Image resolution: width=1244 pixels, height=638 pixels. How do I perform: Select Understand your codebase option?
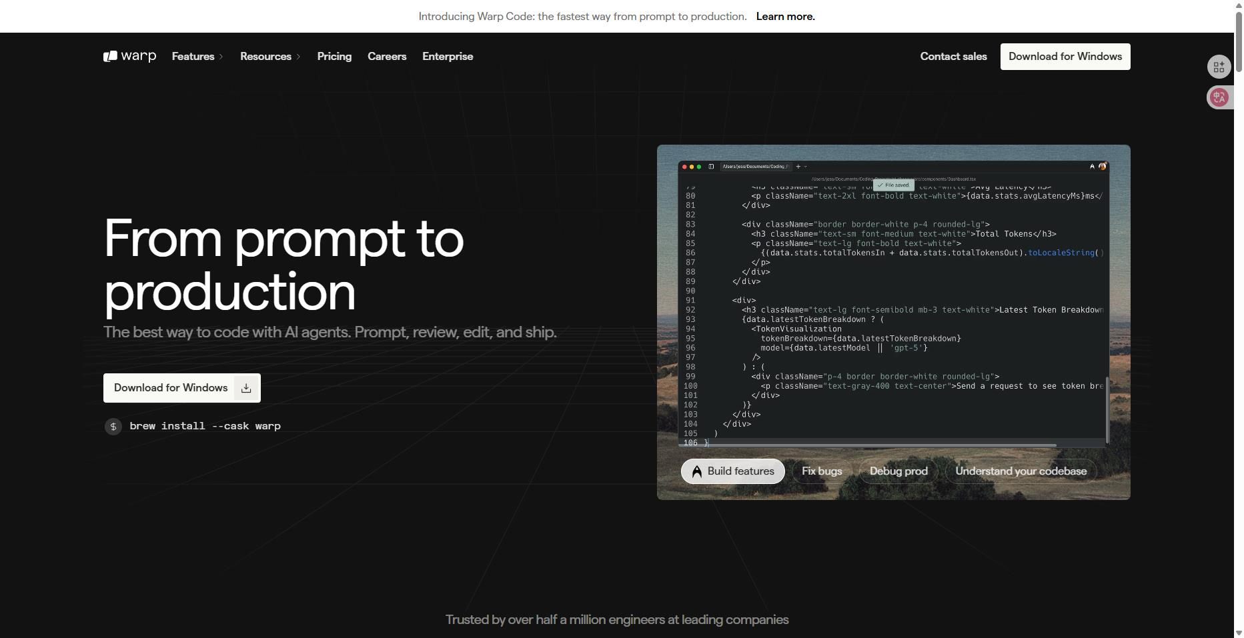tap(1021, 471)
